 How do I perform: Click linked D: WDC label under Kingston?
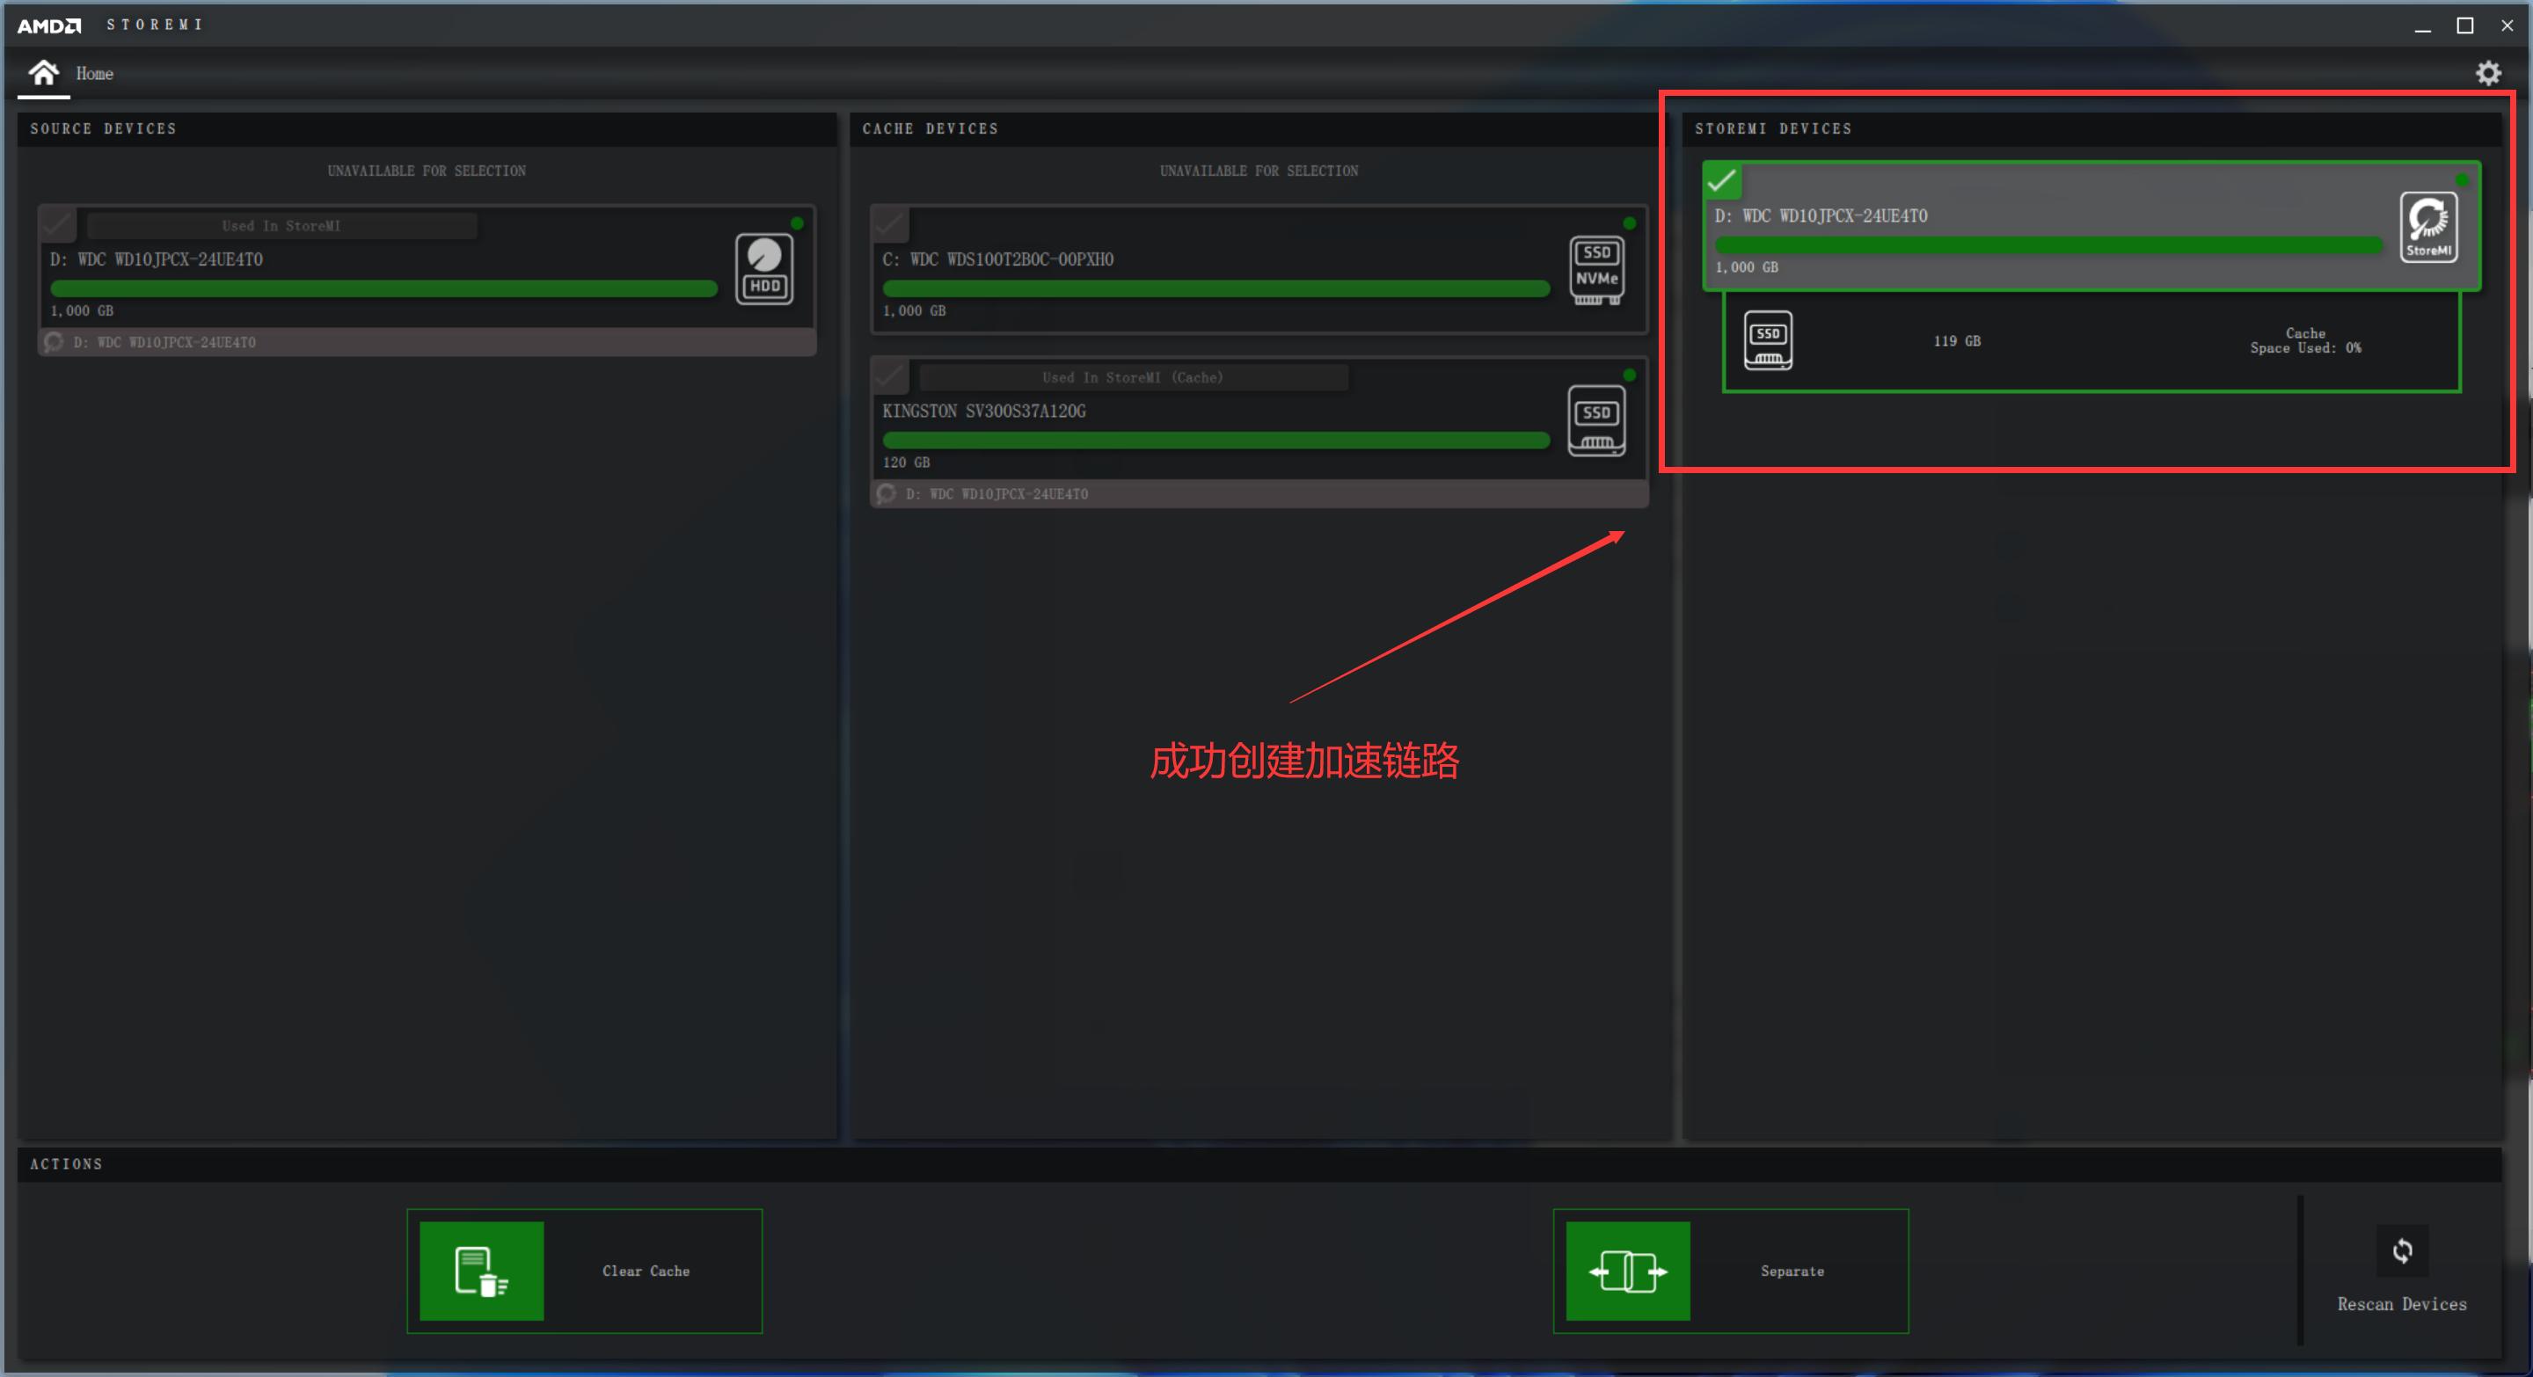click(x=996, y=493)
